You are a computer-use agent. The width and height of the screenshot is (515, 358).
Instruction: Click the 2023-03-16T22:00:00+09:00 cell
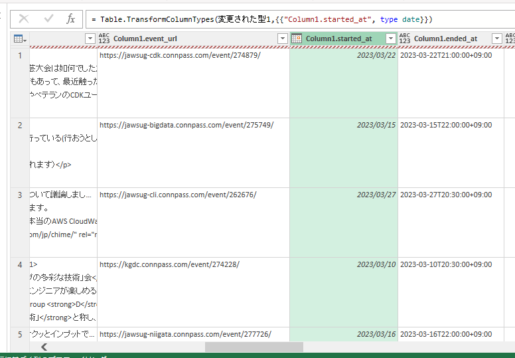pos(451,334)
